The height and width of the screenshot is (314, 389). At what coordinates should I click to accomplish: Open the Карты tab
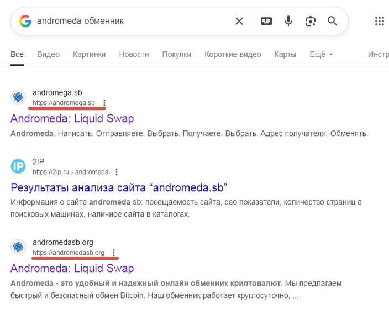pos(285,54)
